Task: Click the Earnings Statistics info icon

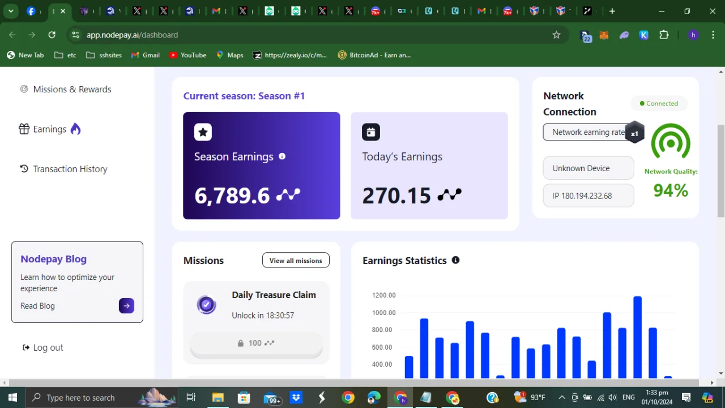Action: 455,260
